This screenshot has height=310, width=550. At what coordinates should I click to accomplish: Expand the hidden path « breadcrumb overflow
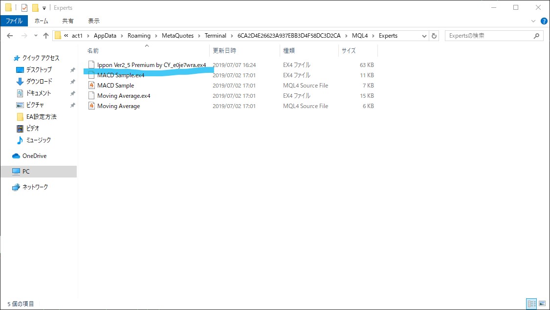[66, 35]
